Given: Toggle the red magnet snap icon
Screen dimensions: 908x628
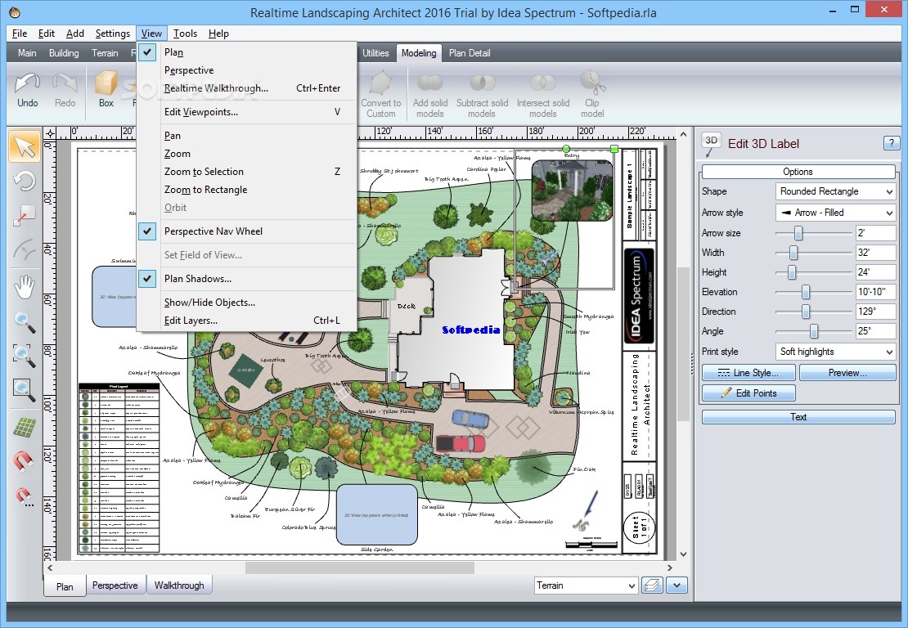Looking at the screenshot, I should click(25, 461).
